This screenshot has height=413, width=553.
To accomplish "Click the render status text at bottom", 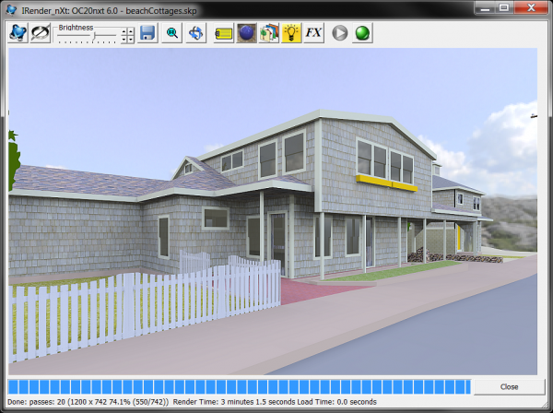I will (192, 403).
